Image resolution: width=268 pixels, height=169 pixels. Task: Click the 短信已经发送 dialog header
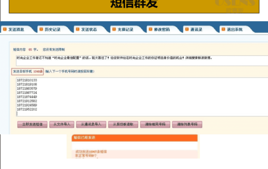(x=134, y=138)
